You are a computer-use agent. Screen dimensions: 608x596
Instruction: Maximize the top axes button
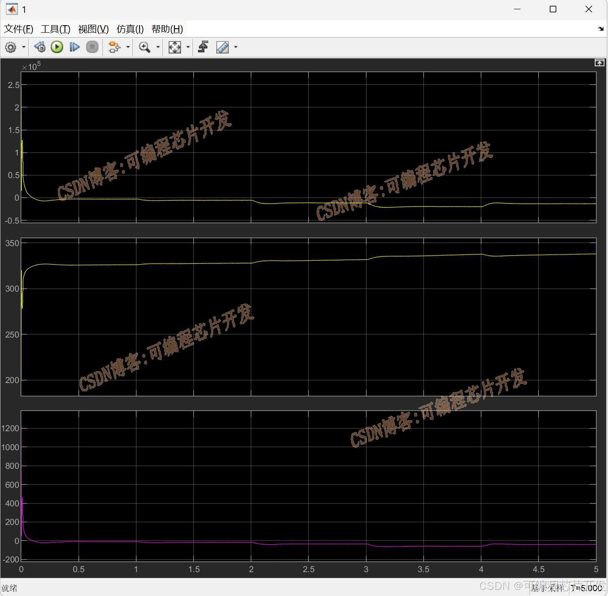point(599,63)
